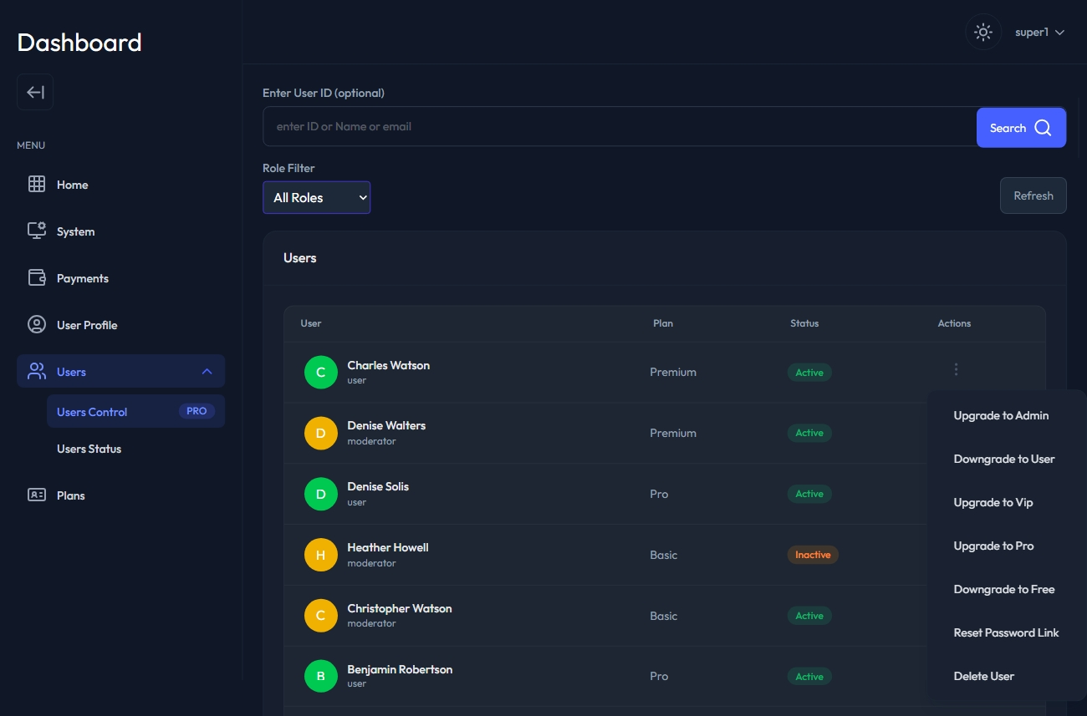
Task: Toggle the light/dark theme sun icon
Action: click(x=983, y=33)
